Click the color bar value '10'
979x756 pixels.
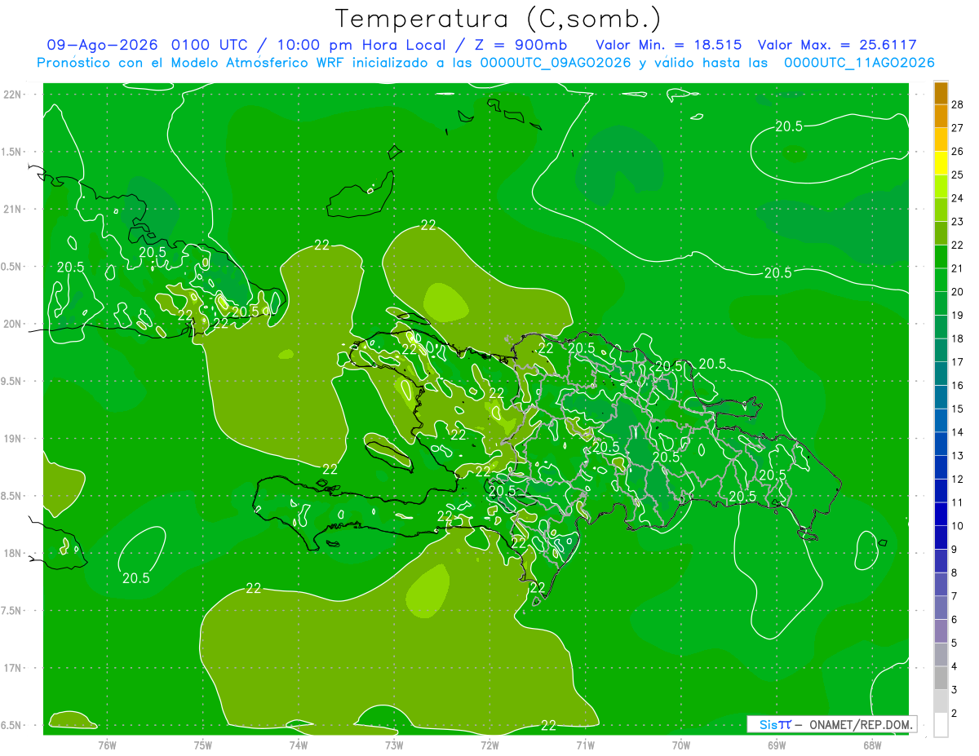tap(958, 526)
